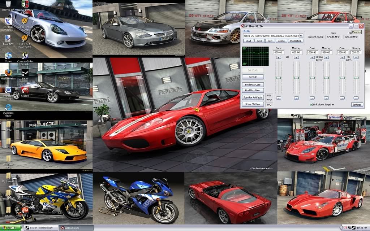The width and height of the screenshot is (370, 231).
Task: Click the 10:36 AM system clock
Action: pyautogui.click(x=362, y=228)
